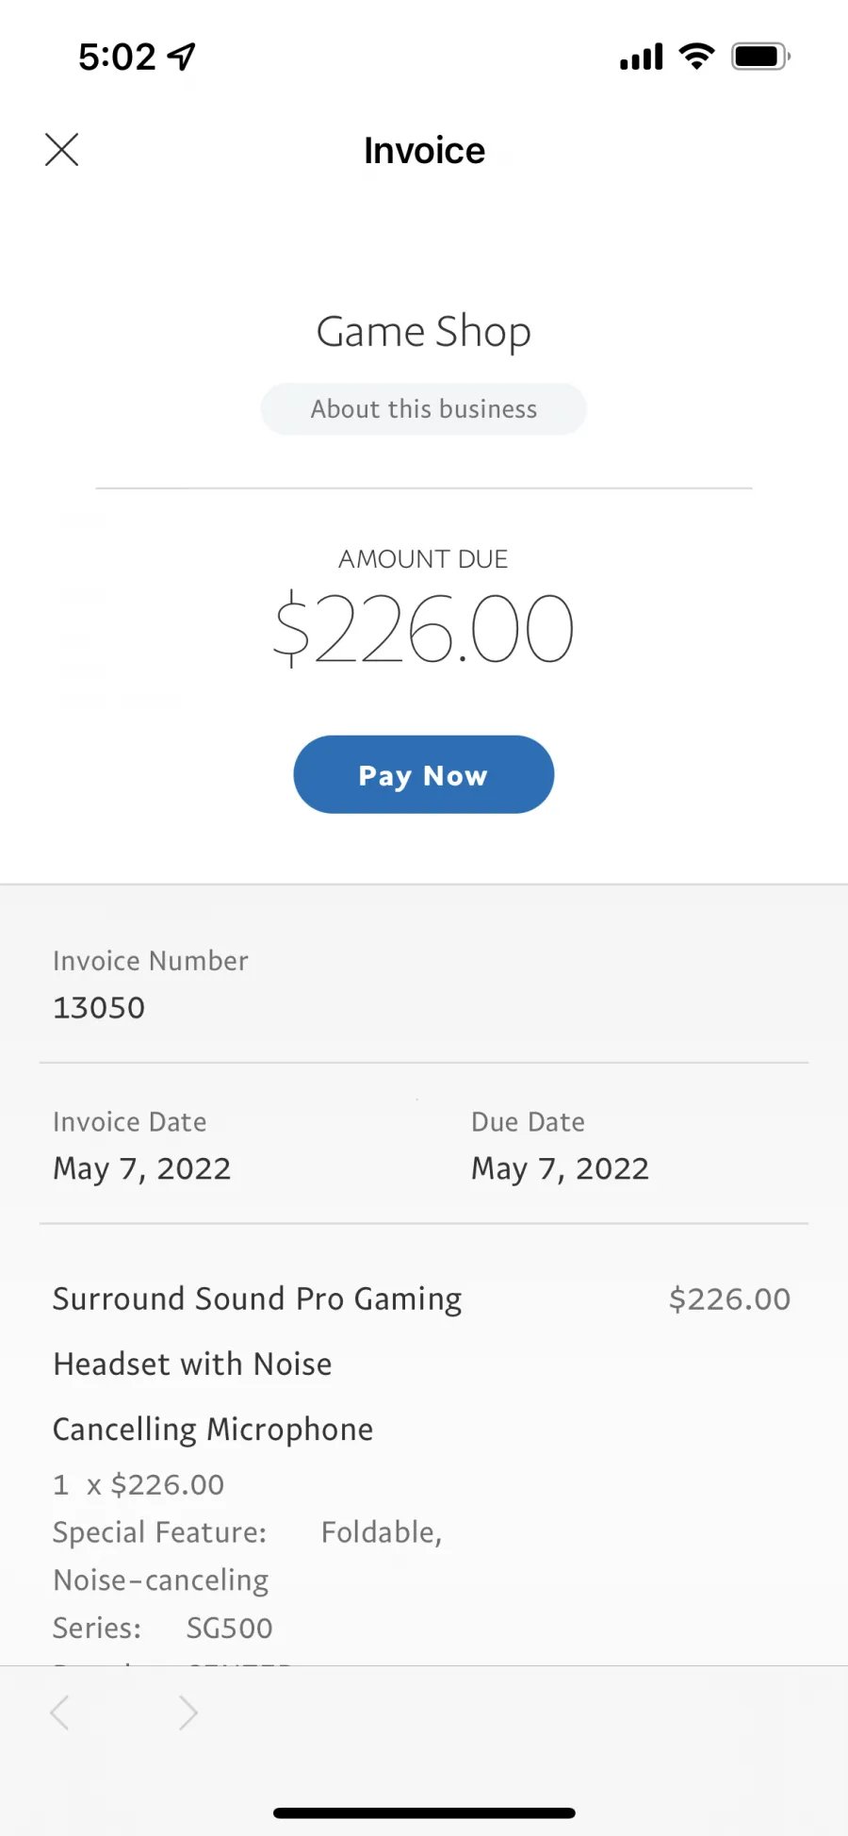Image resolution: width=848 pixels, height=1836 pixels.
Task: Tap the Game Shop business name
Action: pos(424,332)
